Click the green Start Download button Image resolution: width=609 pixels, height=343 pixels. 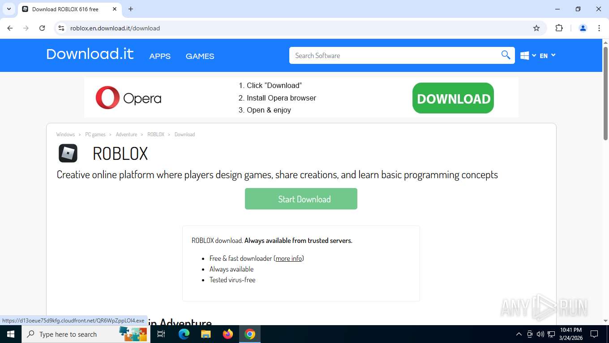pos(301,199)
